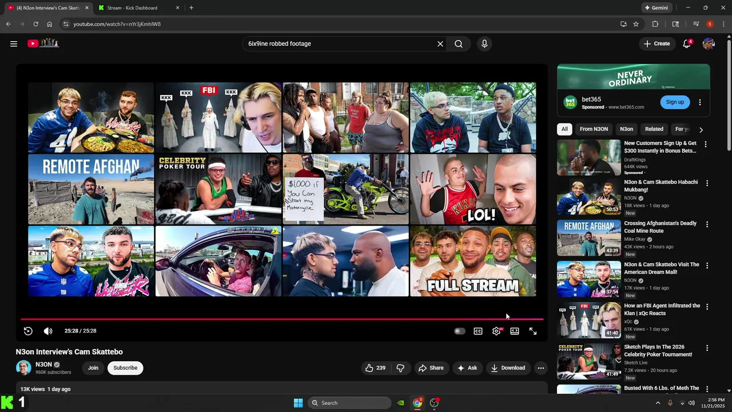Select the From N3ON chip
732x412 pixels.
594,129
